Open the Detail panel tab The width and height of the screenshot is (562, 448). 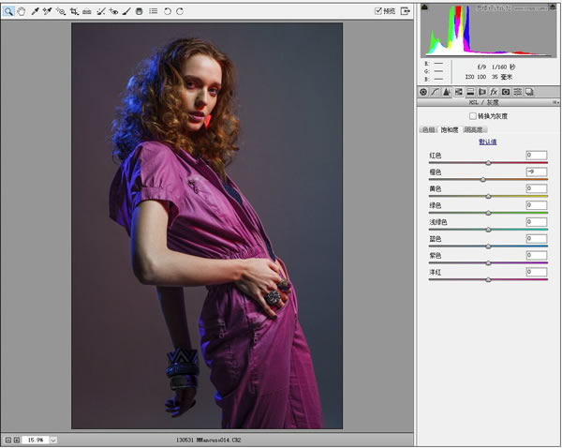click(x=447, y=92)
